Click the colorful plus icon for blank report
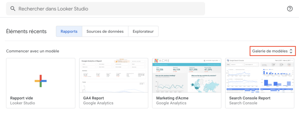This screenshot has width=299, height=113. tap(41, 81)
